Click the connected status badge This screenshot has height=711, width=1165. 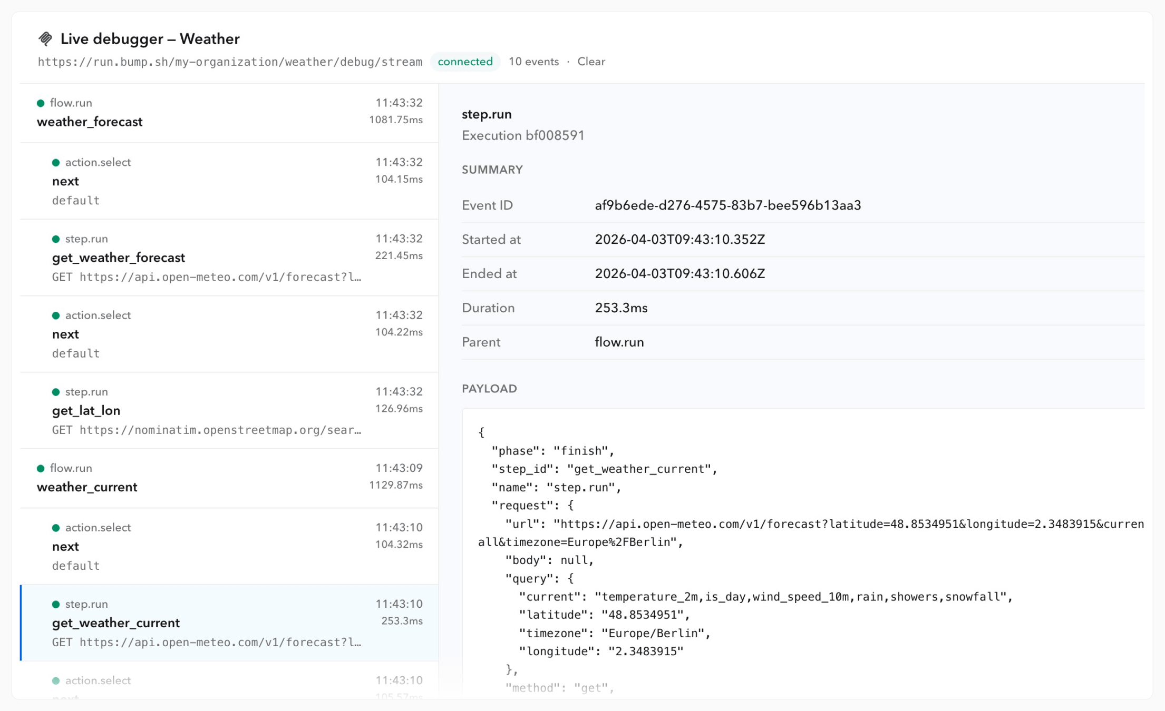(465, 62)
